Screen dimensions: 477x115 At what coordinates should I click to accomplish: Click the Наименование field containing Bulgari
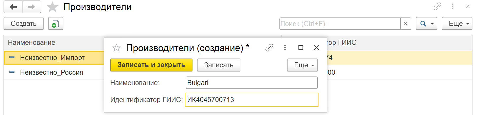coord(252,83)
